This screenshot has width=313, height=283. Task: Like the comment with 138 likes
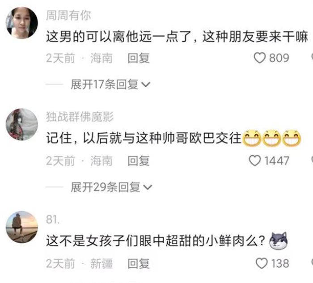tap(262, 263)
